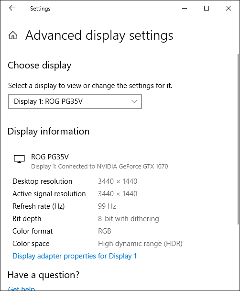The height and width of the screenshot is (291, 240).
Task: Click the vertical scrollbar thumb
Action: [238, 139]
